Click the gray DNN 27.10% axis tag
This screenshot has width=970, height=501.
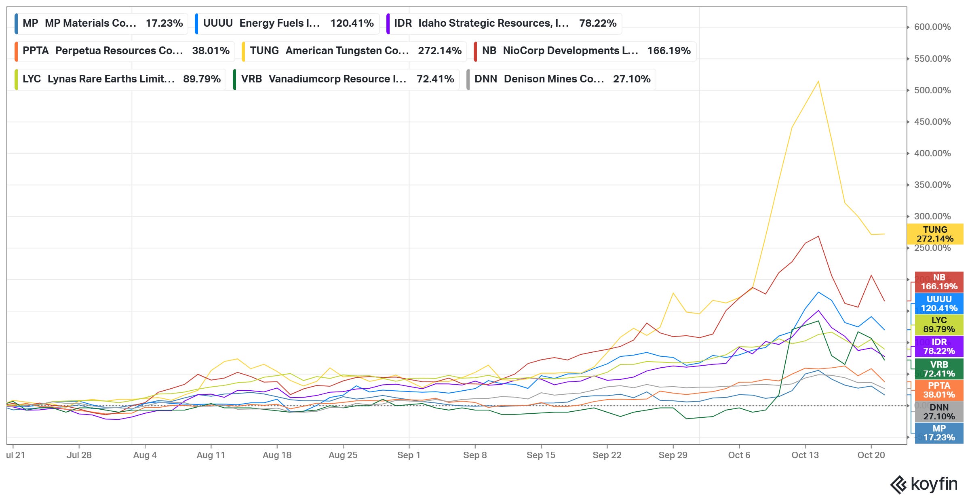click(x=939, y=412)
